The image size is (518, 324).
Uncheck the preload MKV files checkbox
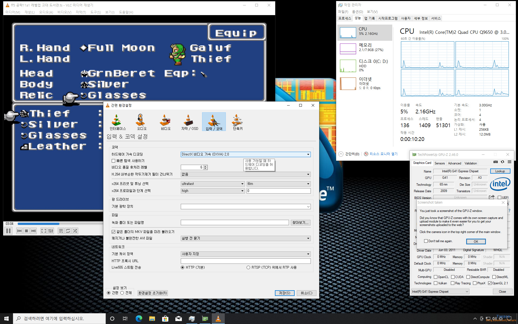[x=114, y=232]
